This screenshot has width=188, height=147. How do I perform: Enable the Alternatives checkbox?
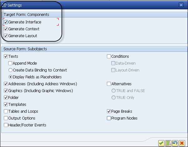109,84
